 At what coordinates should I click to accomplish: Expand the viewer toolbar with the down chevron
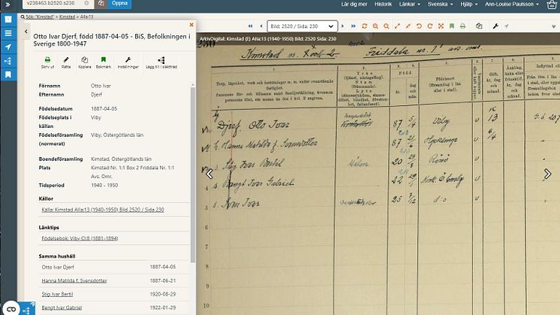553,26
